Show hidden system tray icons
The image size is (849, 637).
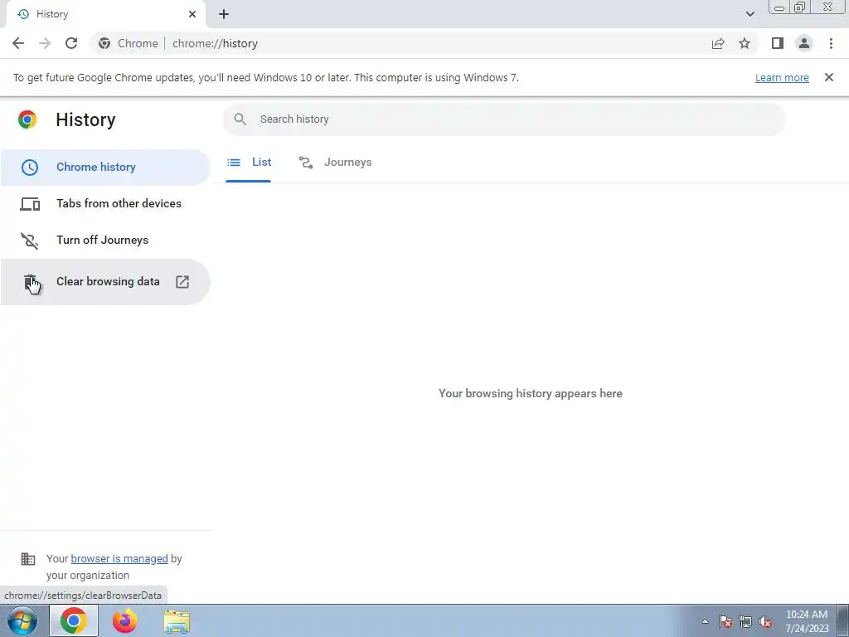pyautogui.click(x=705, y=621)
